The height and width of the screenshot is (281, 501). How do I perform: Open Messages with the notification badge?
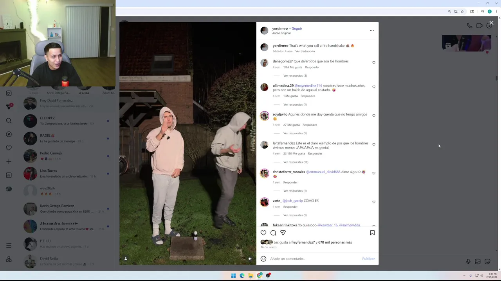coord(9,106)
